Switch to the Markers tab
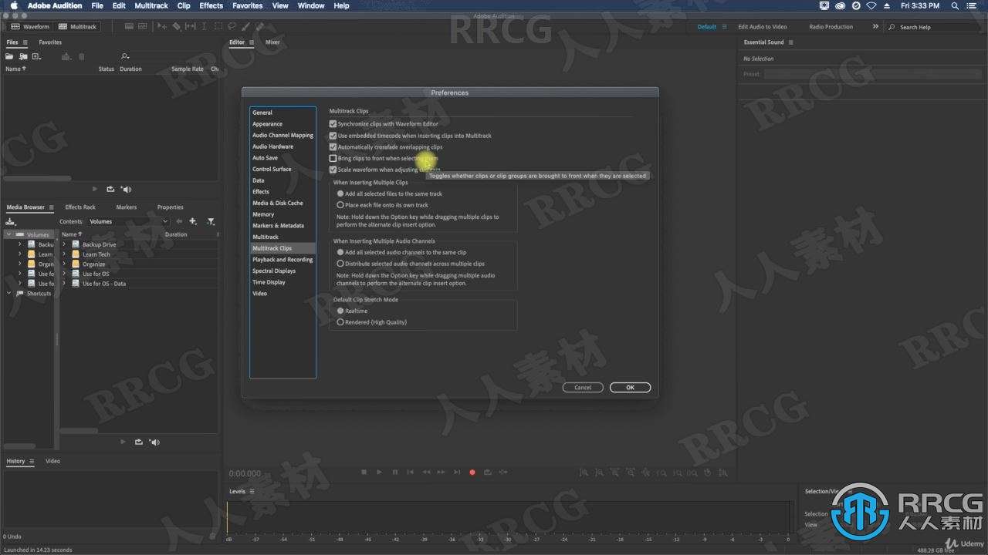The width and height of the screenshot is (988, 555). (126, 207)
